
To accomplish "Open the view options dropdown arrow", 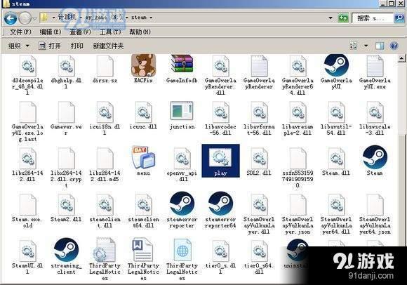I will click(366, 46).
